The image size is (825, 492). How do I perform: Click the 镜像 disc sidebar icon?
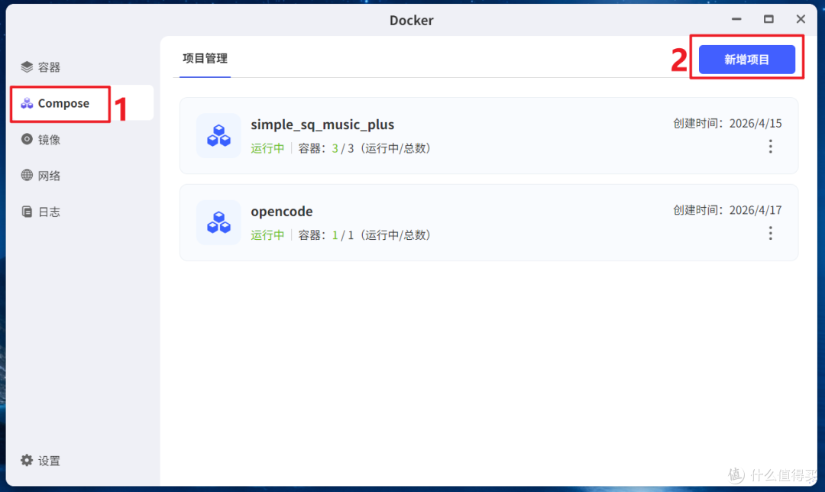[27, 139]
